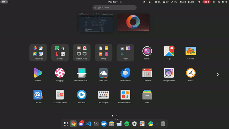
Task: Open the display icon in top bar
Action: click(x=219, y=2)
